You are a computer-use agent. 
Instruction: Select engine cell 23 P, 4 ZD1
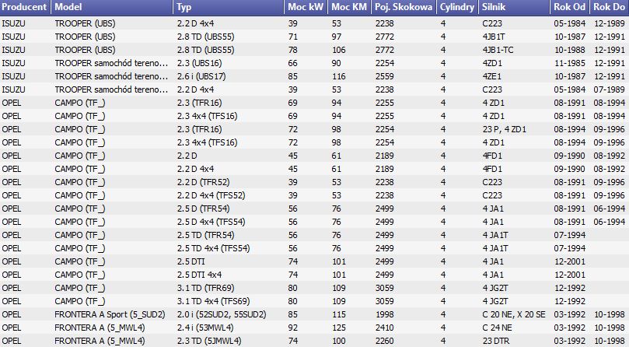pos(505,129)
